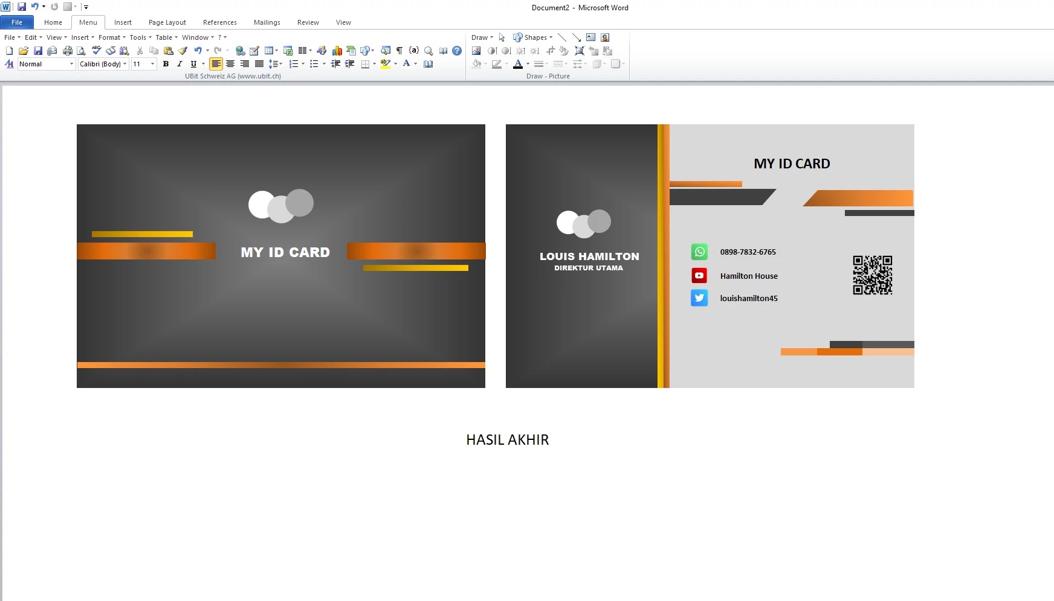Open the Normal style dropdown
Screen dimensions: 1054x601
pyautogui.click(x=71, y=64)
